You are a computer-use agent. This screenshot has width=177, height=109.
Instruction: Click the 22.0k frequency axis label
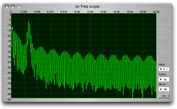(x=156, y=12)
